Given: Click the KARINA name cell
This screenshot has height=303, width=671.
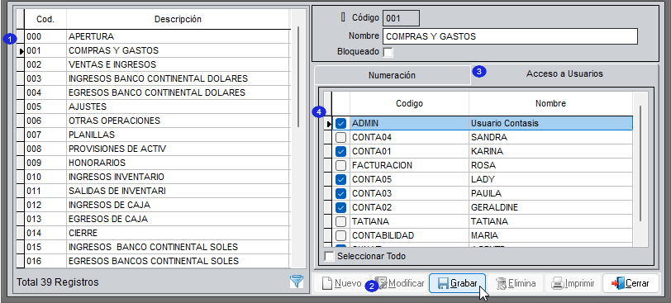Looking at the screenshot, I should pyautogui.click(x=550, y=151).
